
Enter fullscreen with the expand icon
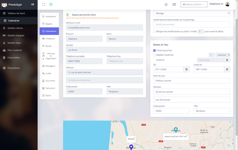[x=44, y=5]
